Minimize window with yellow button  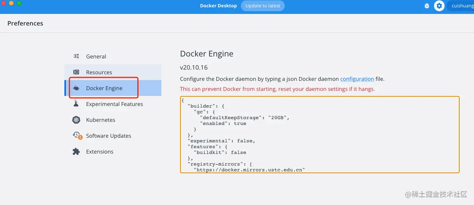click(x=11, y=3)
